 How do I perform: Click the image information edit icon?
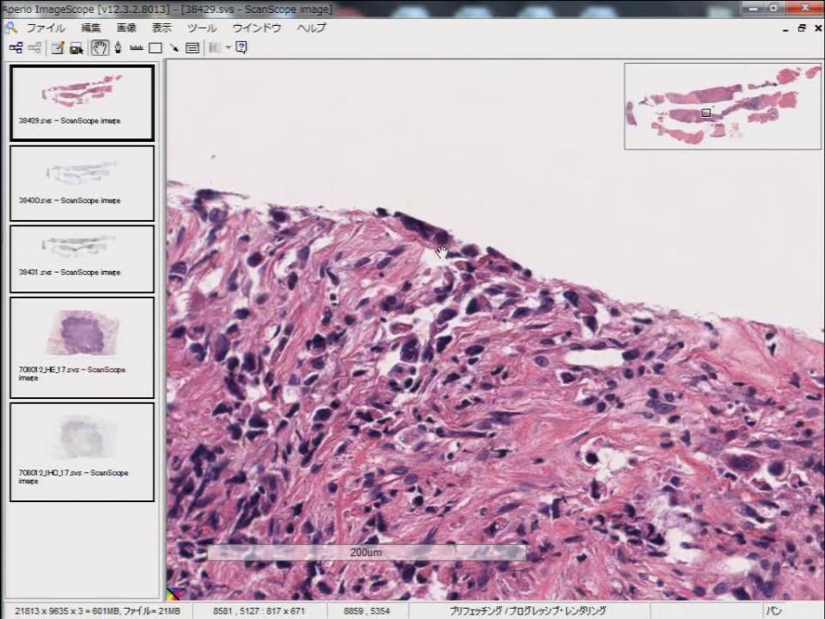(58, 48)
